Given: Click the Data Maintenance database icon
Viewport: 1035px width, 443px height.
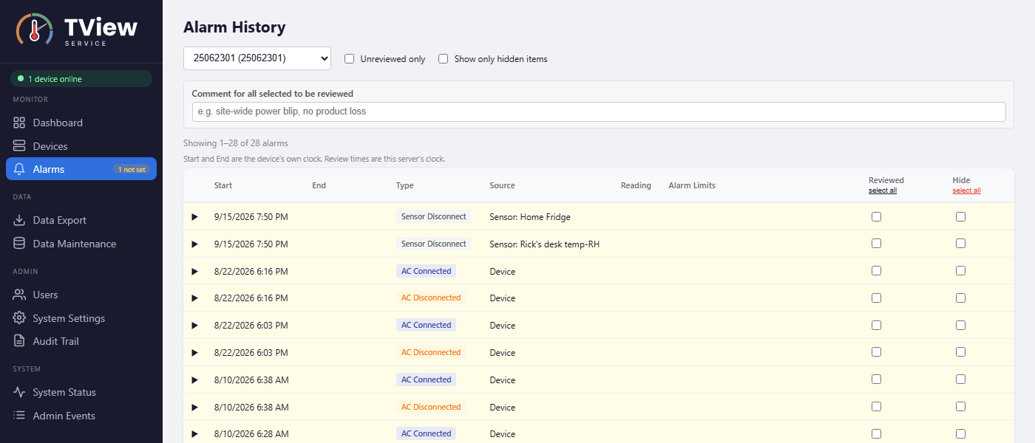Looking at the screenshot, I should 19,244.
